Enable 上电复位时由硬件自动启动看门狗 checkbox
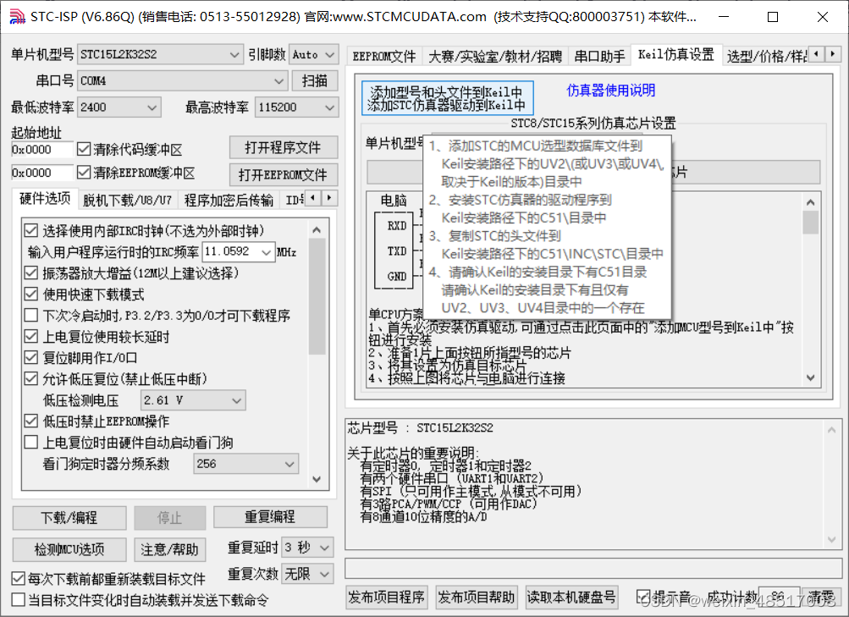849x617 pixels. click(x=30, y=442)
